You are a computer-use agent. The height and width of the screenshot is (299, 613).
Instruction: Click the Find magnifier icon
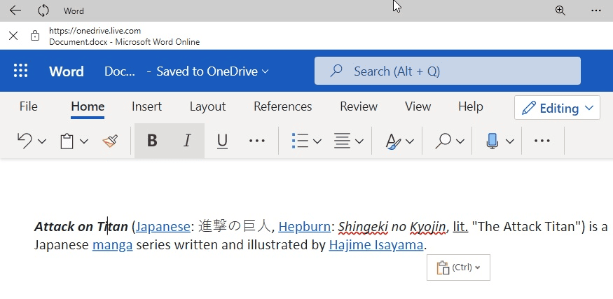(x=443, y=141)
